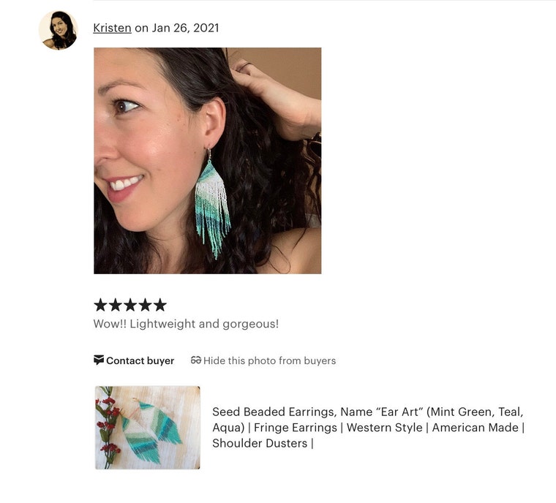Click the fourth rating star
The height and width of the screenshot is (503, 556).
tap(145, 305)
